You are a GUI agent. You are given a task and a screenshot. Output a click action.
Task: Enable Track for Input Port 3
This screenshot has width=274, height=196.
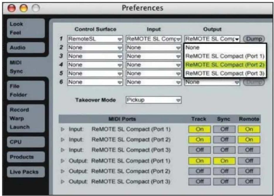199,150
